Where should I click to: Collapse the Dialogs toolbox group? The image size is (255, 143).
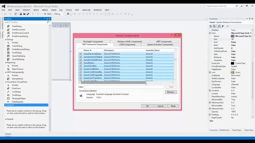coord(6,40)
